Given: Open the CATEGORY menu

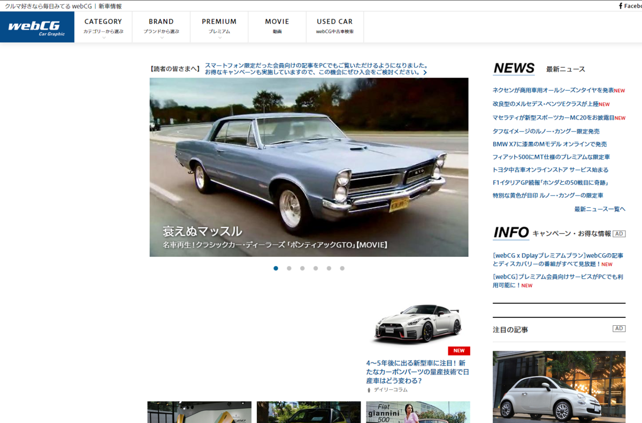Looking at the screenshot, I should tap(103, 27).
